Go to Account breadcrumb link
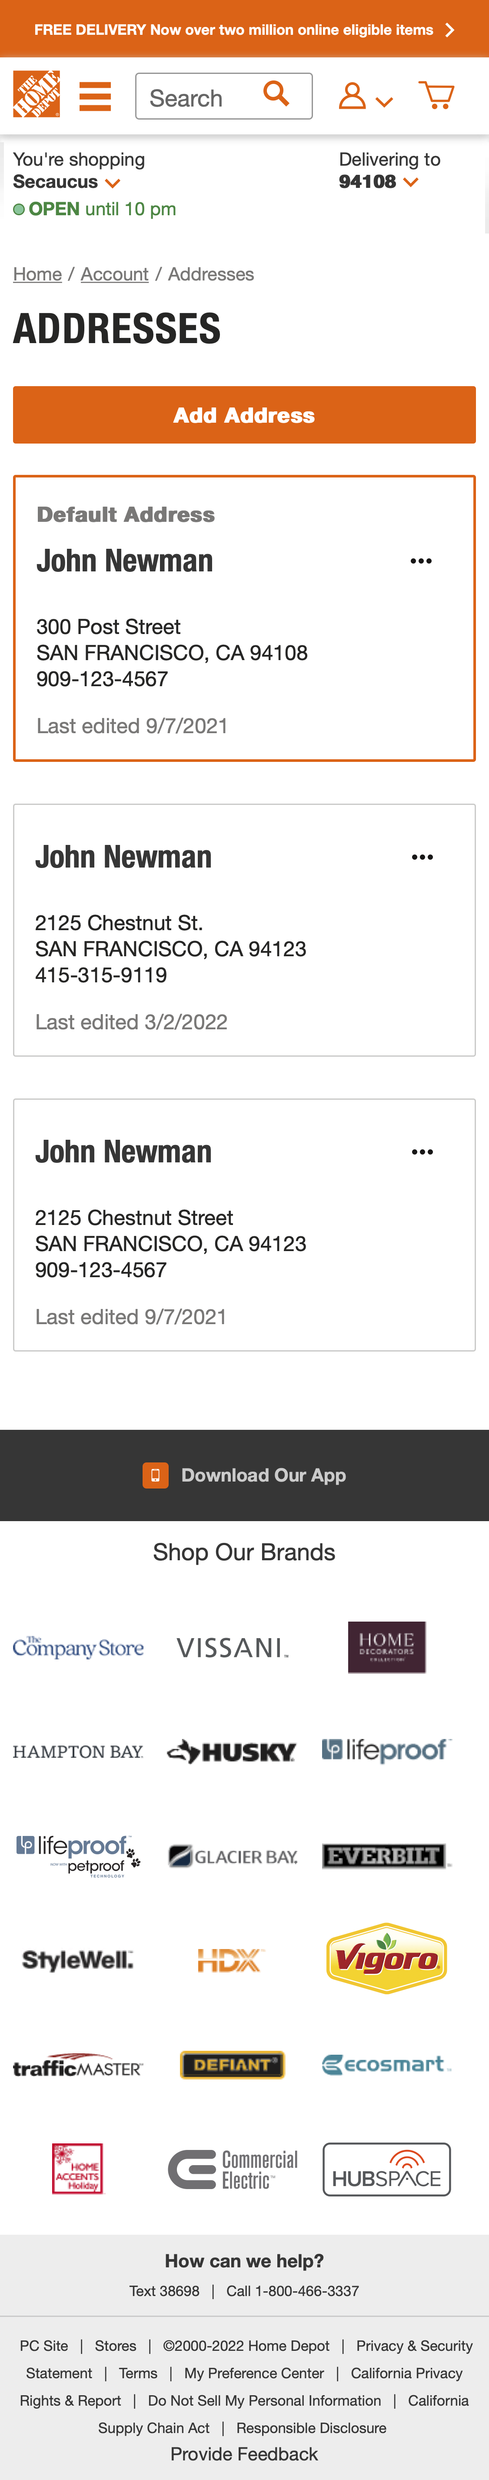Image resolution: width=489 pixels, height=2480 pixels. pos(115,274)
